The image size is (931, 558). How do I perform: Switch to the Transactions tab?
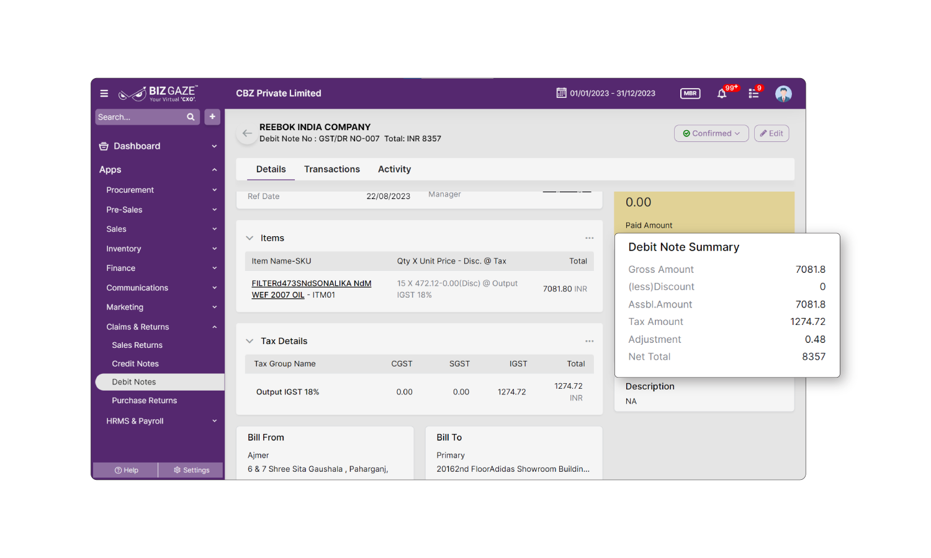332,169
